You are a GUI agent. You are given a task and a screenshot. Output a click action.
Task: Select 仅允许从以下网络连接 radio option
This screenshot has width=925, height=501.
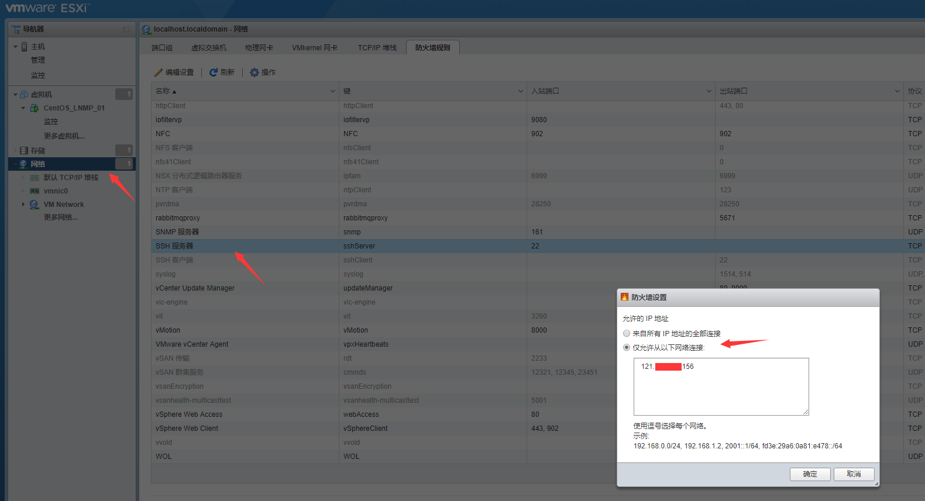[627, 347]
